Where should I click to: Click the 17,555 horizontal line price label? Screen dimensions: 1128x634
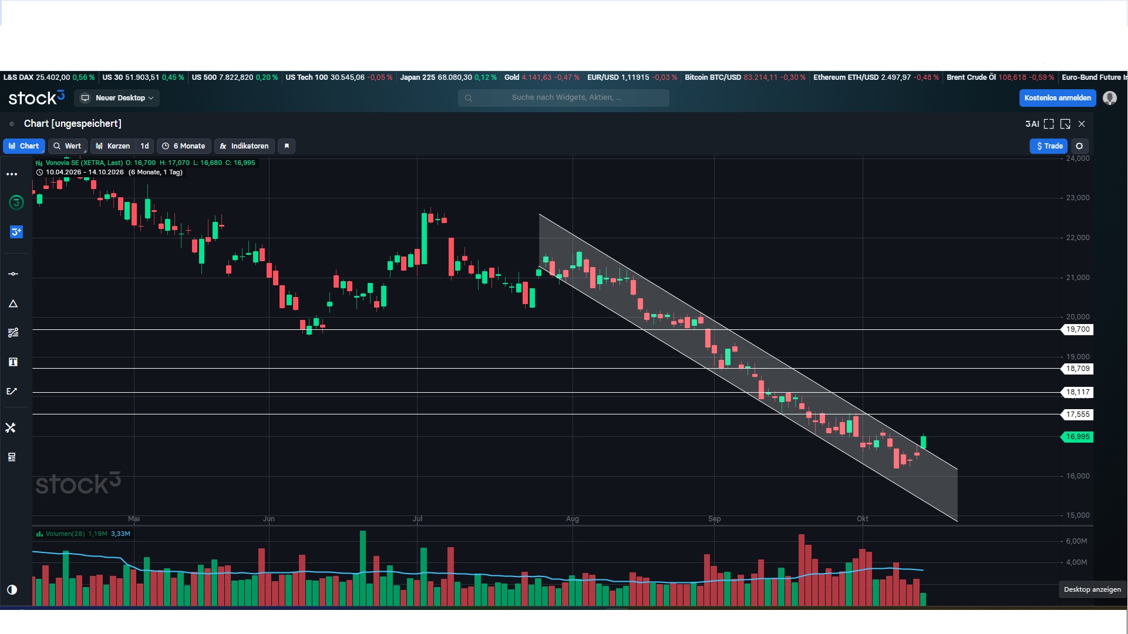point(1078,414)
